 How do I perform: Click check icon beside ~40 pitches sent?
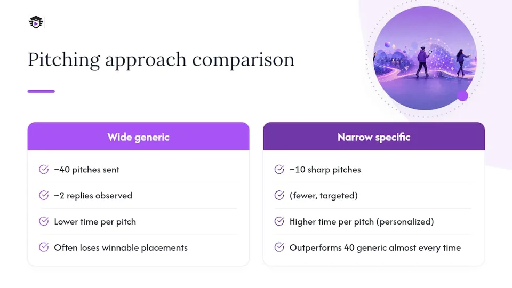point(44,170)
